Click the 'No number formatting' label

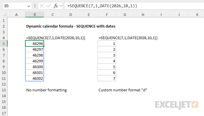point(46,90)
